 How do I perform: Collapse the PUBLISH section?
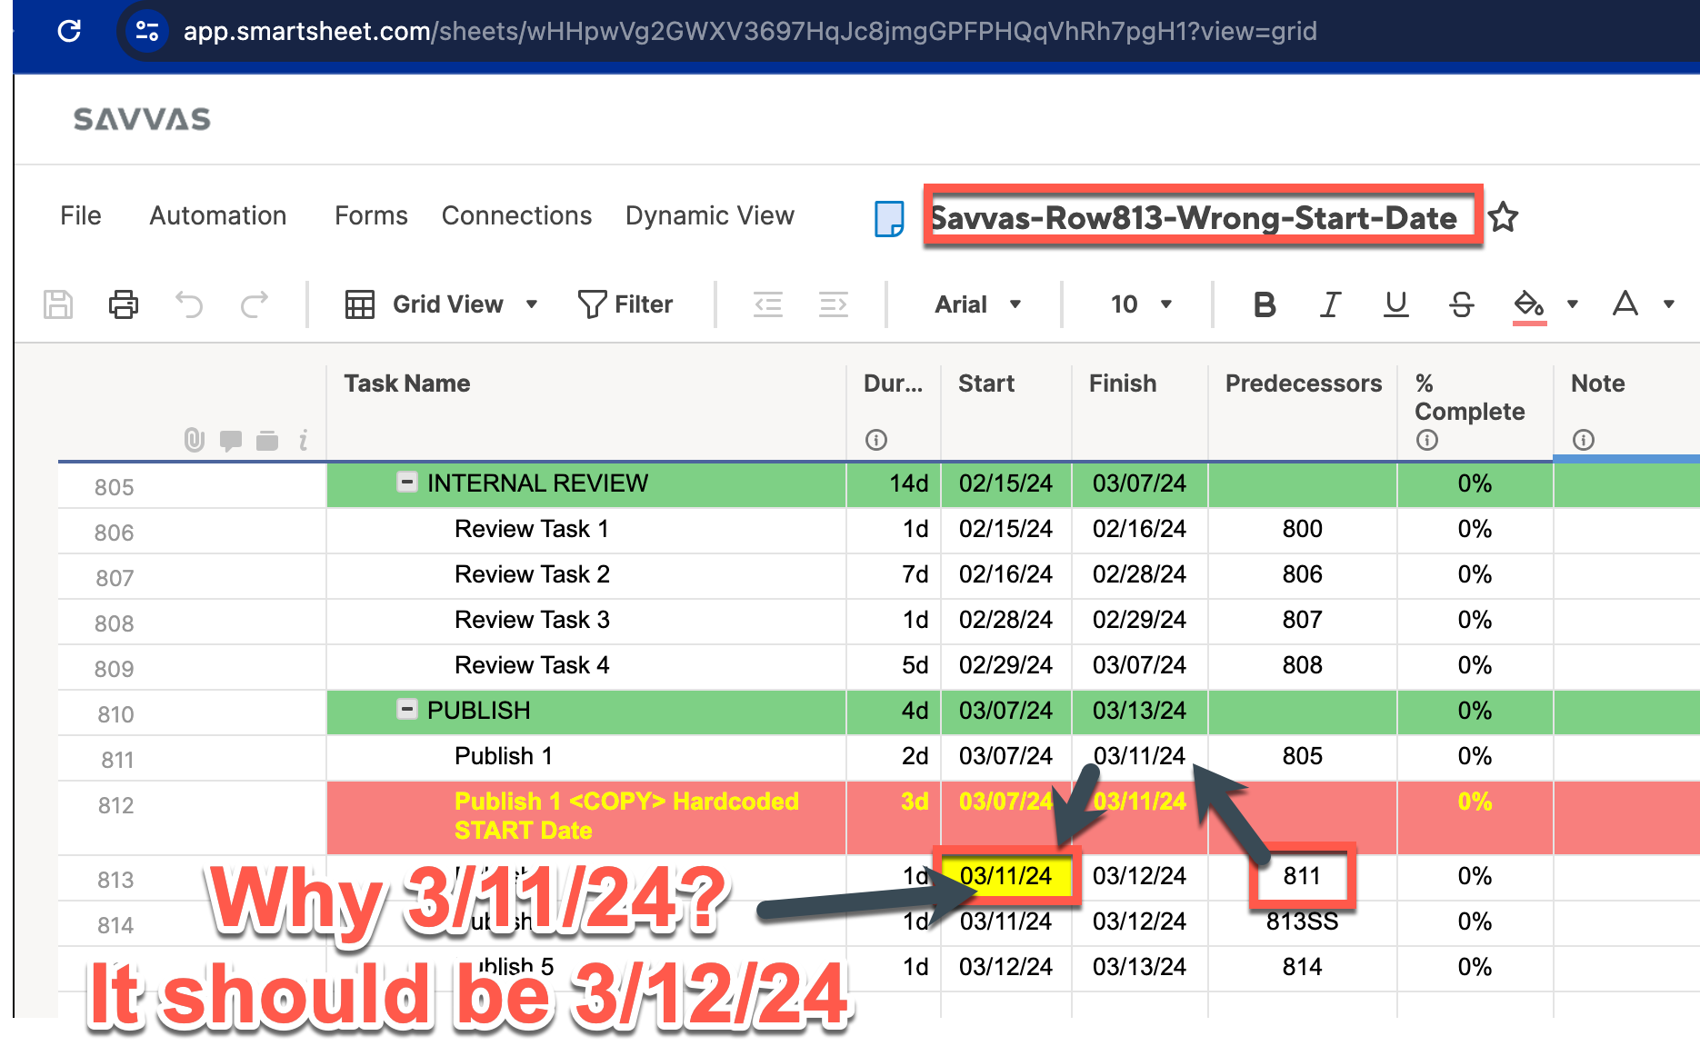click(x=407, y=709)
